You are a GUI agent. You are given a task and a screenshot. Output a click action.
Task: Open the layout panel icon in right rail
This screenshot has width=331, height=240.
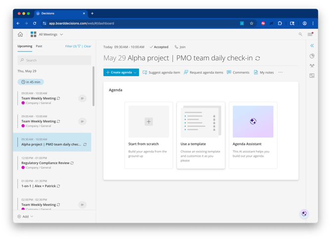pos(312,76)
